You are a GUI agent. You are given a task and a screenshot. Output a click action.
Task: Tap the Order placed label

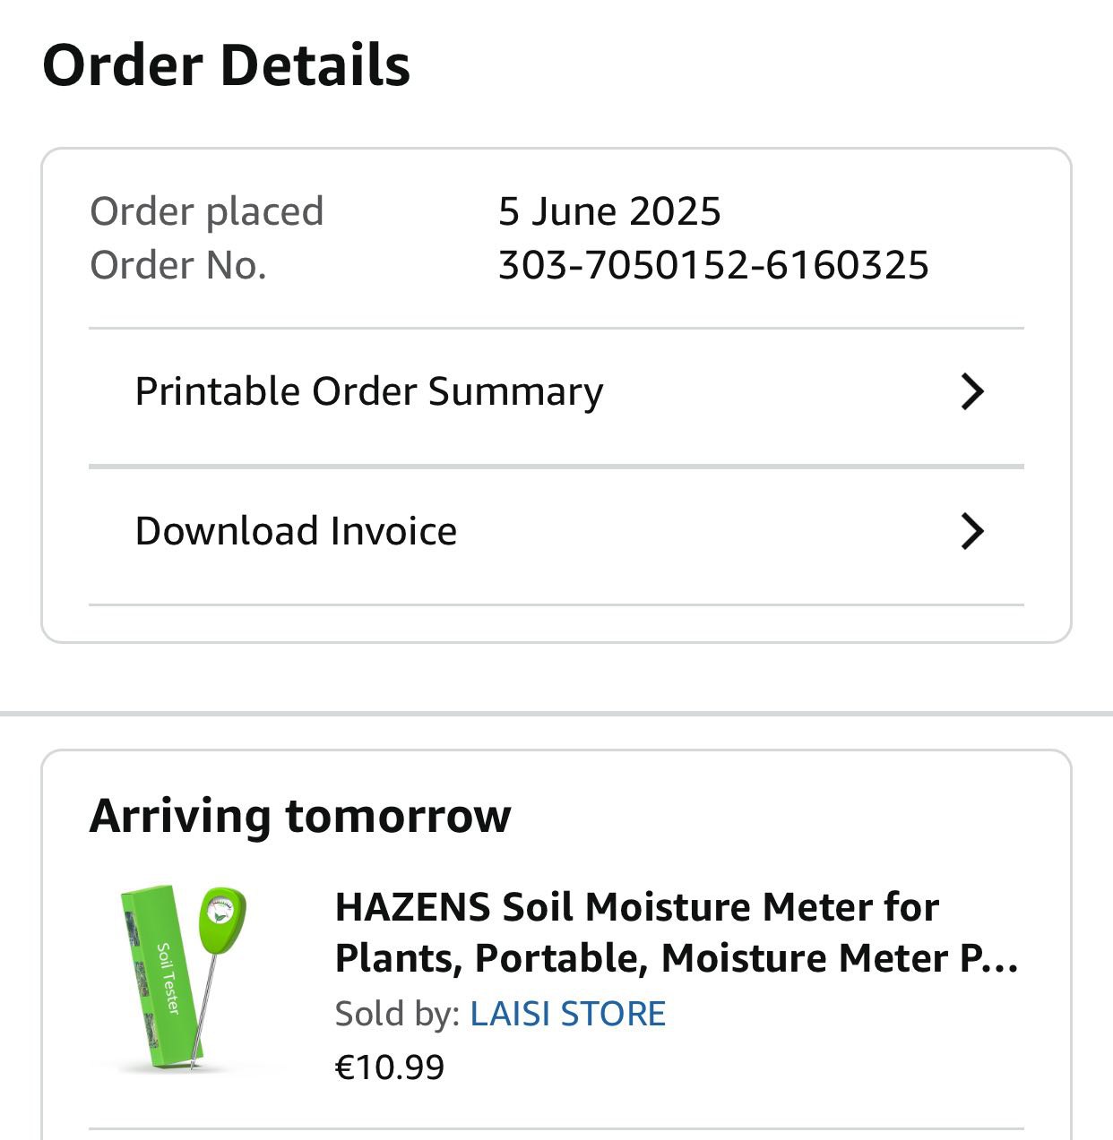[x=206, y=211]
